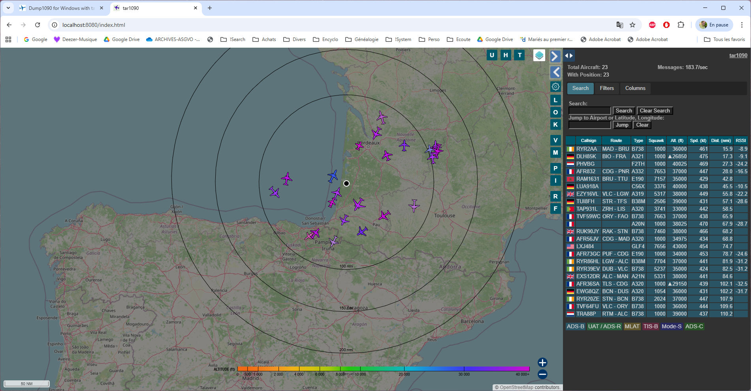Click the T map toggle button
Image resolution: width=751 pixels, height=391 pixels.
pos(519,55)
